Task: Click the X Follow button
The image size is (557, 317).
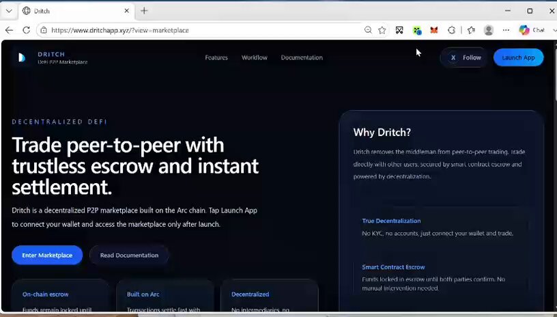Action: [x=464, y=57]
